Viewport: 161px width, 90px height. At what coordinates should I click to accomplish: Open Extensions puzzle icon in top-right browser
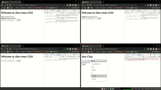click(x=153, y=5)
